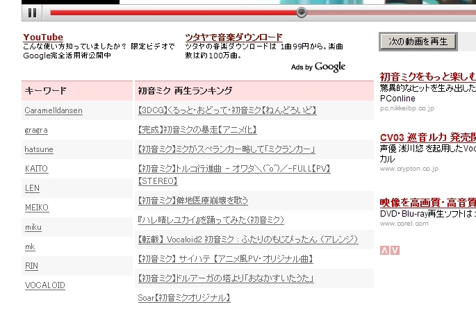
Task: Select keyword hatsune
Action: [x=39, y=149]
